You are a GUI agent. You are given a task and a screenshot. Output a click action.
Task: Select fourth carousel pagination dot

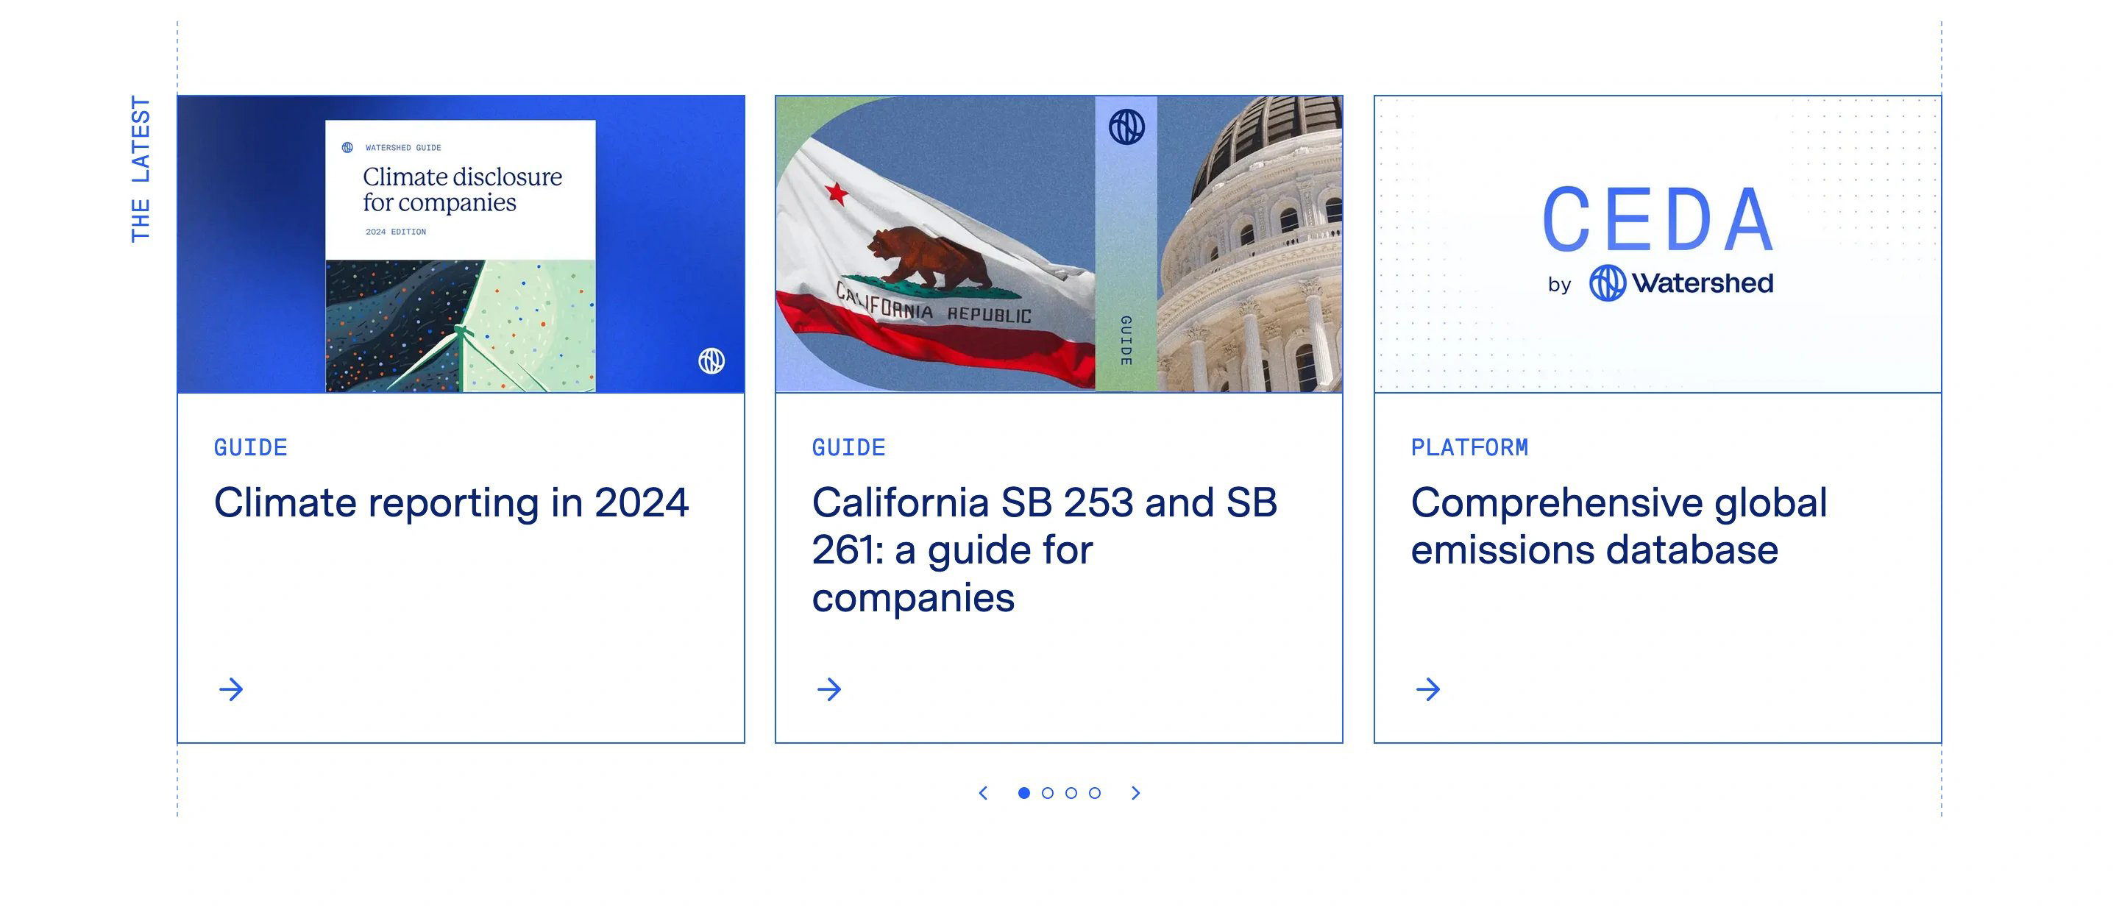click(x=1095, y=792)
